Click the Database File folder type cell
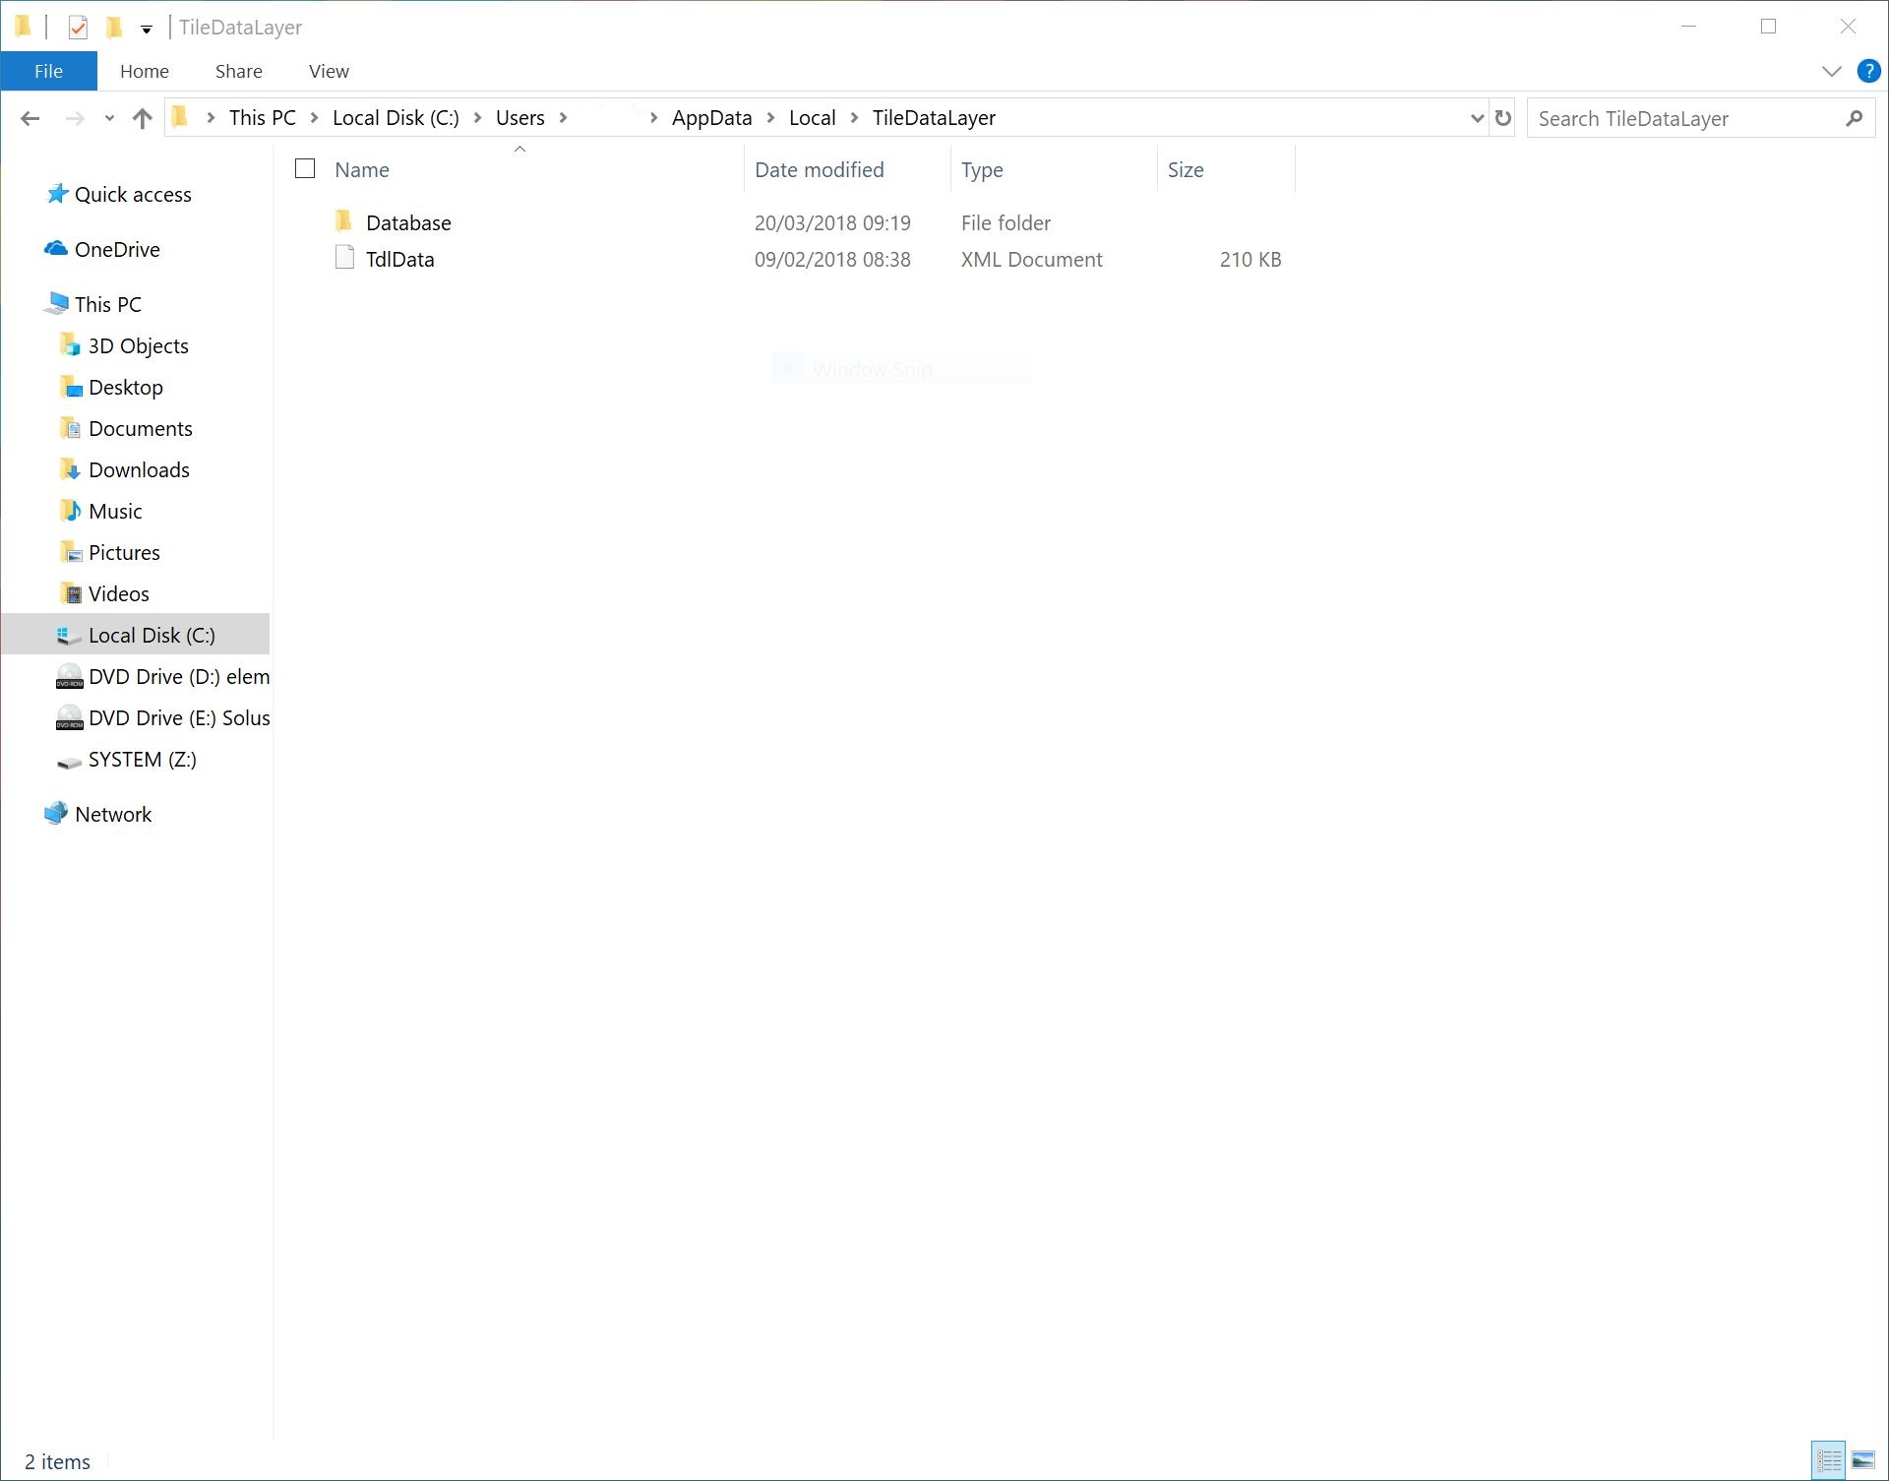1889x1481 pixels. (x=1005, y=223)
